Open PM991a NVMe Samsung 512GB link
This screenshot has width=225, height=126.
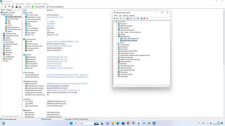(x=63, y=90)
